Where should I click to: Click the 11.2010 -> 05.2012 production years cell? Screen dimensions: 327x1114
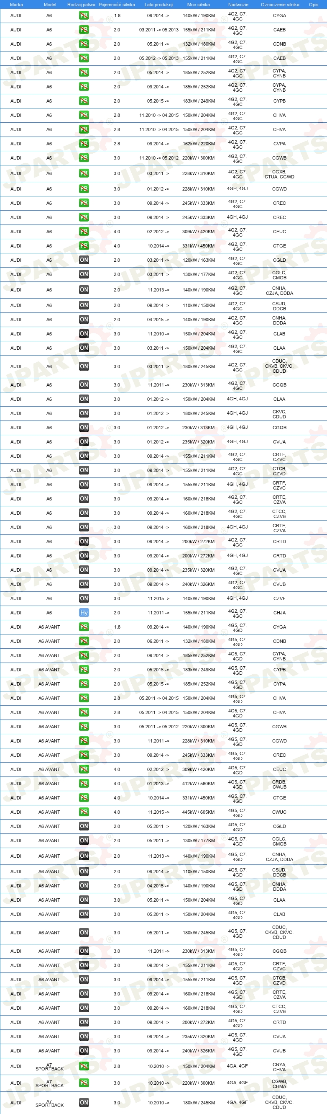(159, 158)
